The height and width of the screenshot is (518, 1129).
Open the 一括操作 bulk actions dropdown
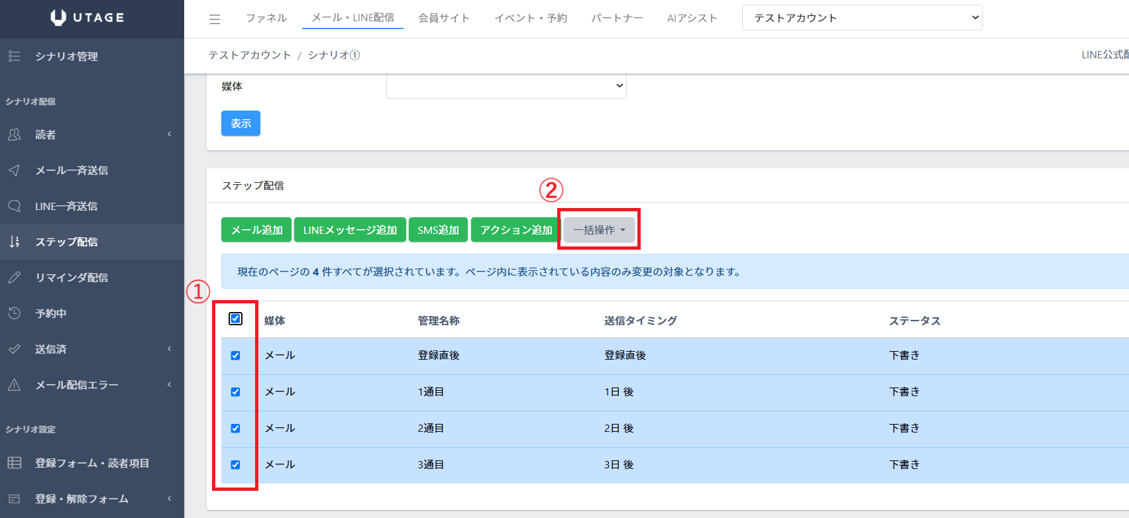point(599,230)
